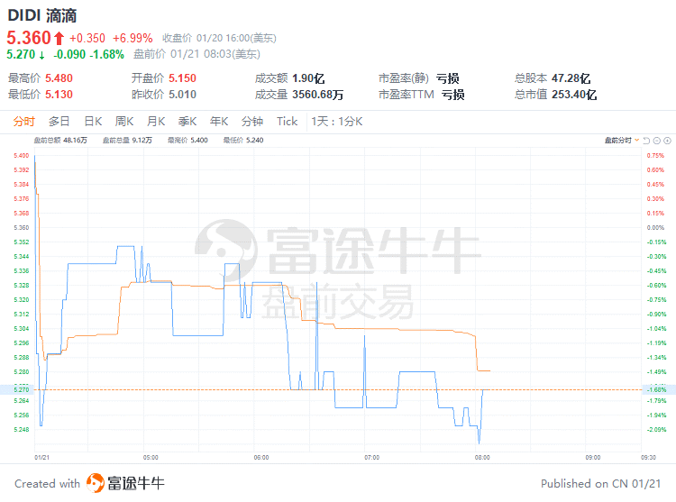The width and height of the screenshot is (676, 502).
Task: Select the 年K tab
Action: click(x=219, y=122)
